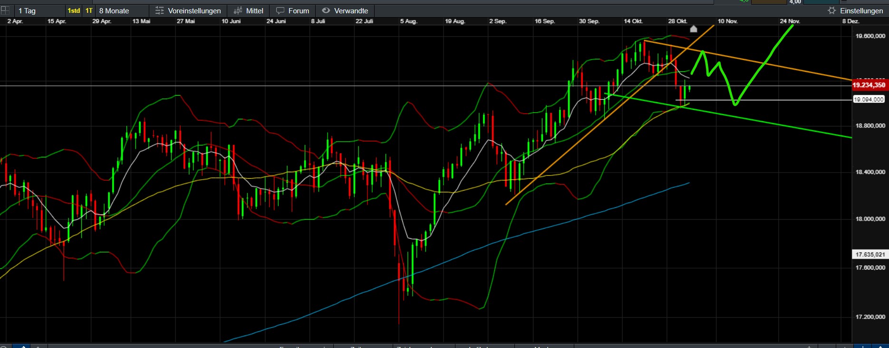
Task: Click the '30 Sep.' date on time axis
Action: (589, 21)
